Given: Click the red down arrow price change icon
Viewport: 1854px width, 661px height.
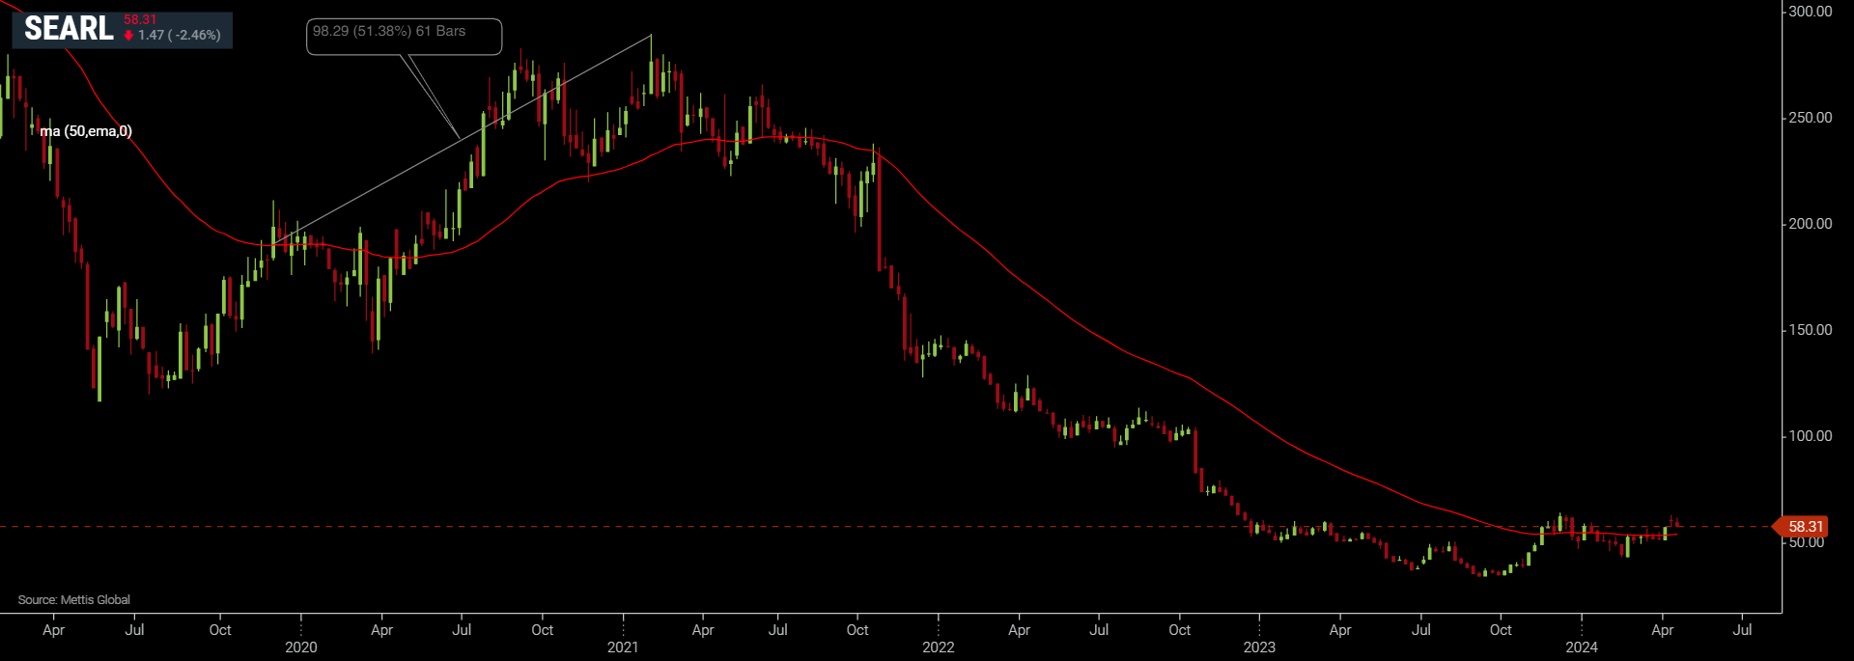Looking at the screenshot, I should click(x=128, y=36).
